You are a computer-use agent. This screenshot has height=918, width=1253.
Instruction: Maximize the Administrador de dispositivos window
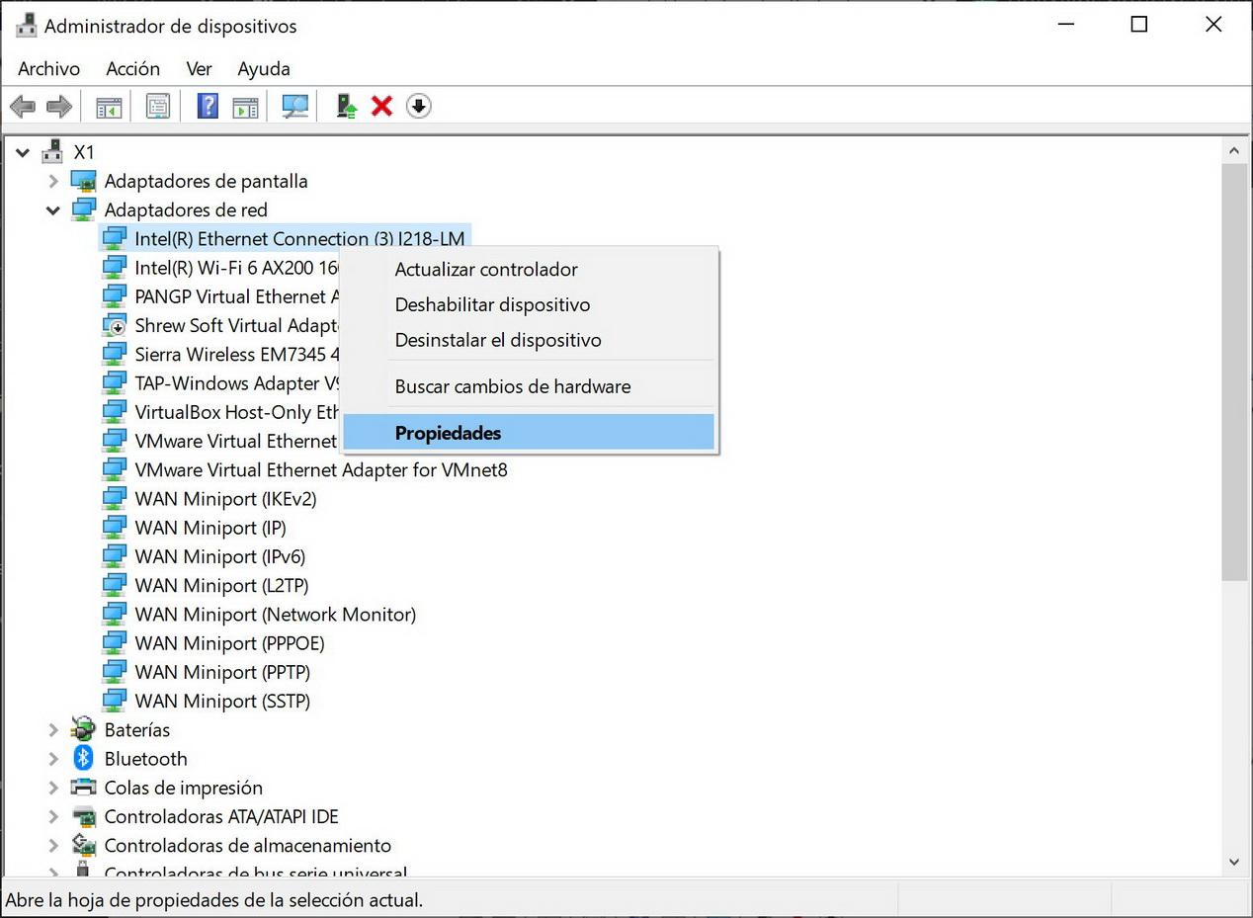(1139, 25)
